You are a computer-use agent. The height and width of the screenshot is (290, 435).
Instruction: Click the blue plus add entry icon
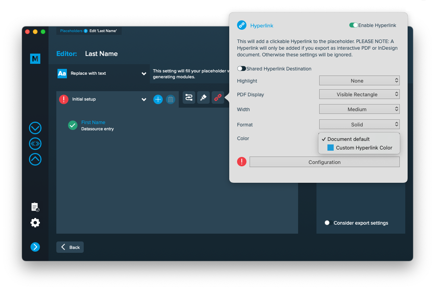pos(158,99)
